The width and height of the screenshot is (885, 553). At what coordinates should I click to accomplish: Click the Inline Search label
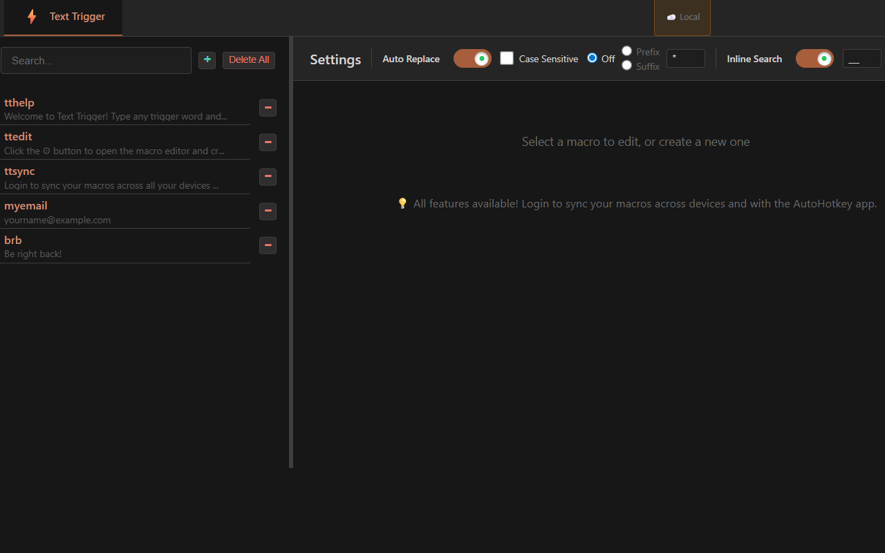(x=754, y=59)
